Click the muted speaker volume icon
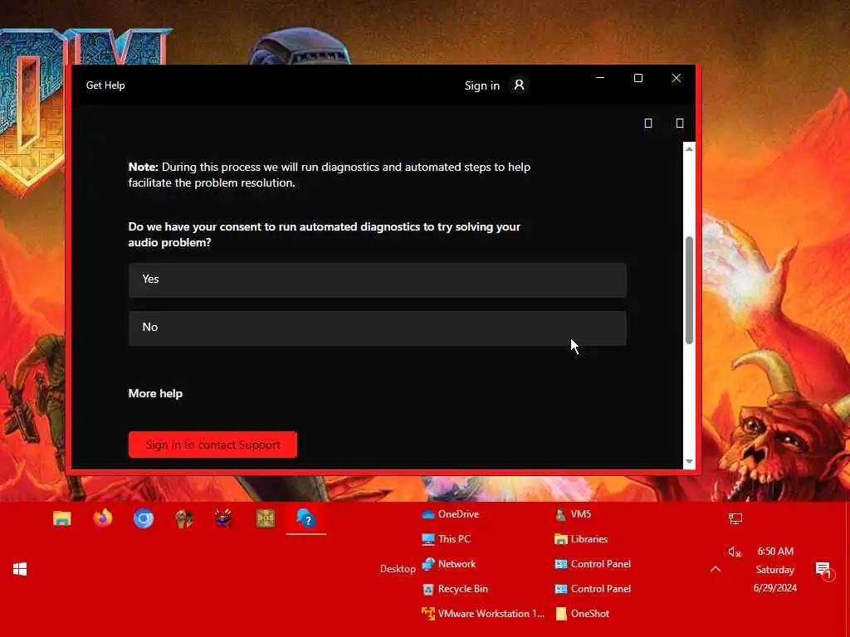The image size is (850, 637). pos(735,552)
